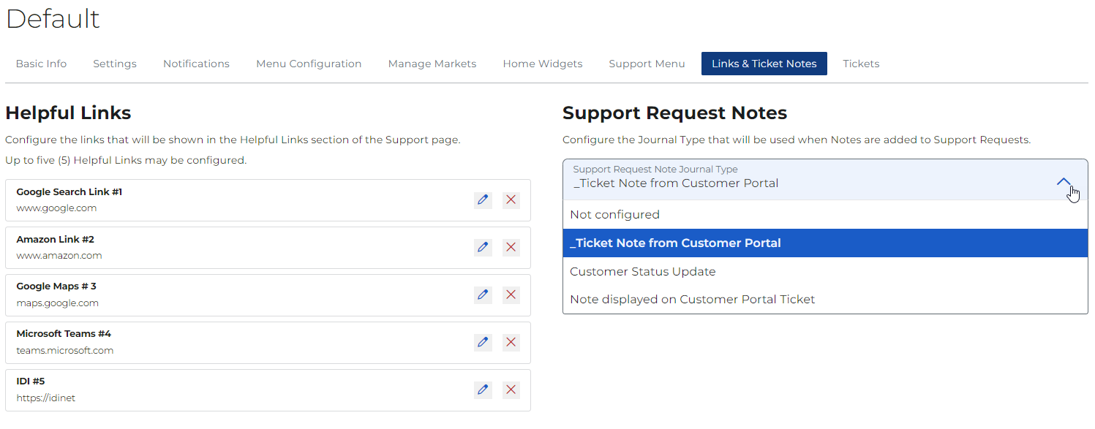Edit the Google Search Link #1 entry
This screenshot has height=429, width=1095.
click(483, 200)
